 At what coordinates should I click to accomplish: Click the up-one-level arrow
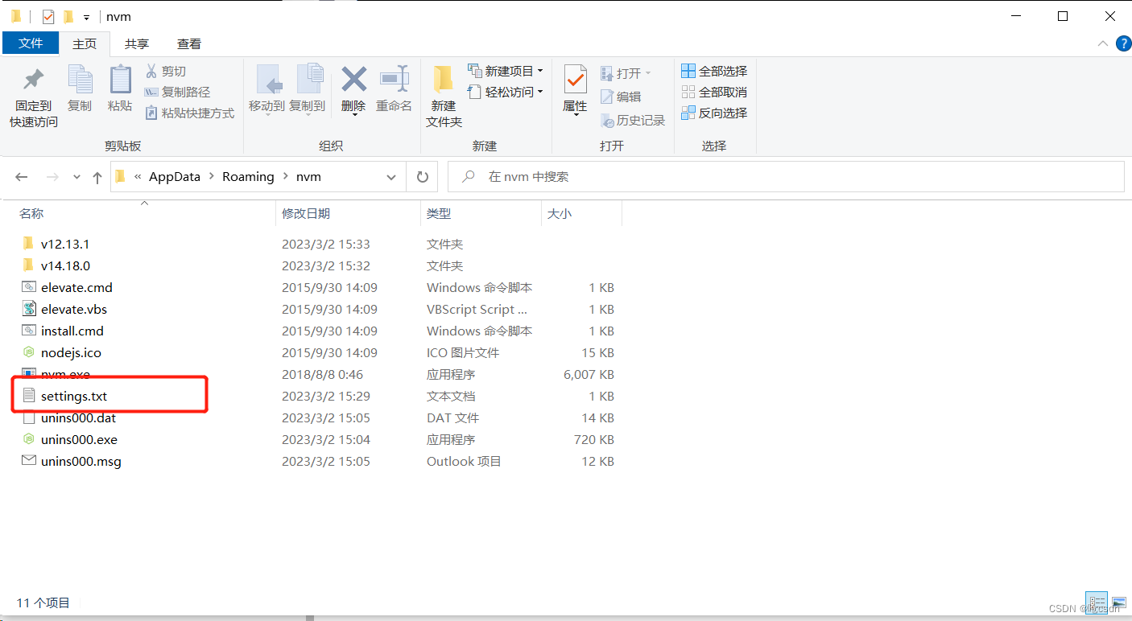click(x=97, y=177)
